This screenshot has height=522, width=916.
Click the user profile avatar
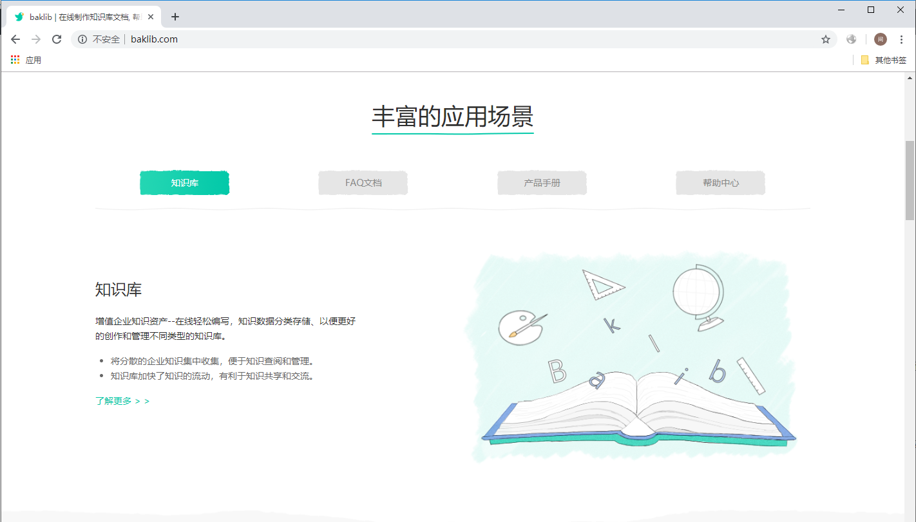881,39
